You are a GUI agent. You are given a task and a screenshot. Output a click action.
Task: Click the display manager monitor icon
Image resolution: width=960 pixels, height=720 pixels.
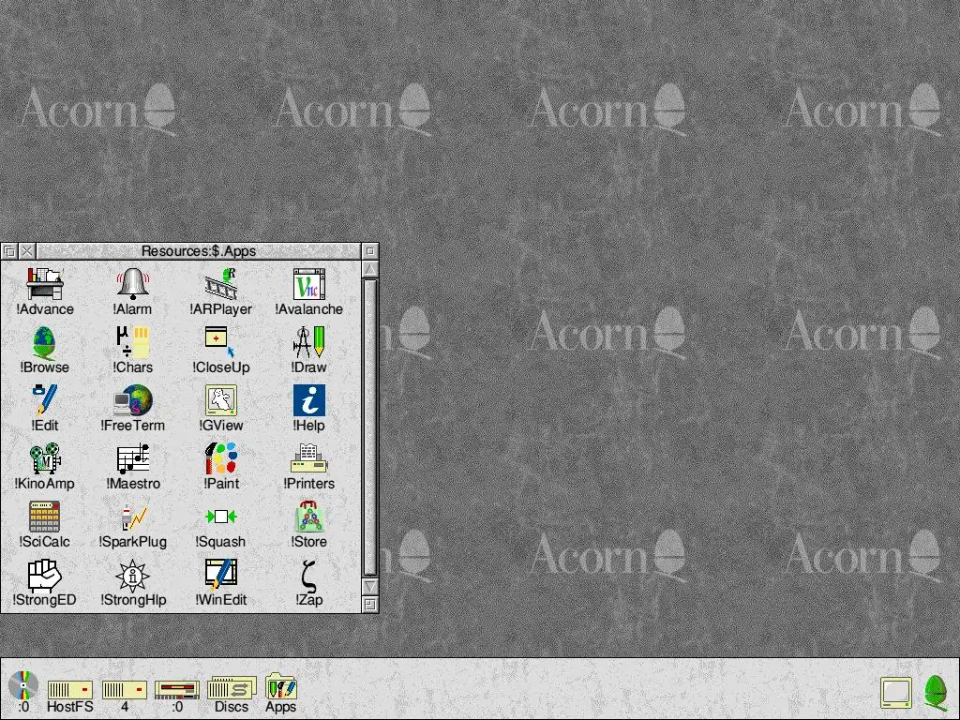[x=895, y=693]
